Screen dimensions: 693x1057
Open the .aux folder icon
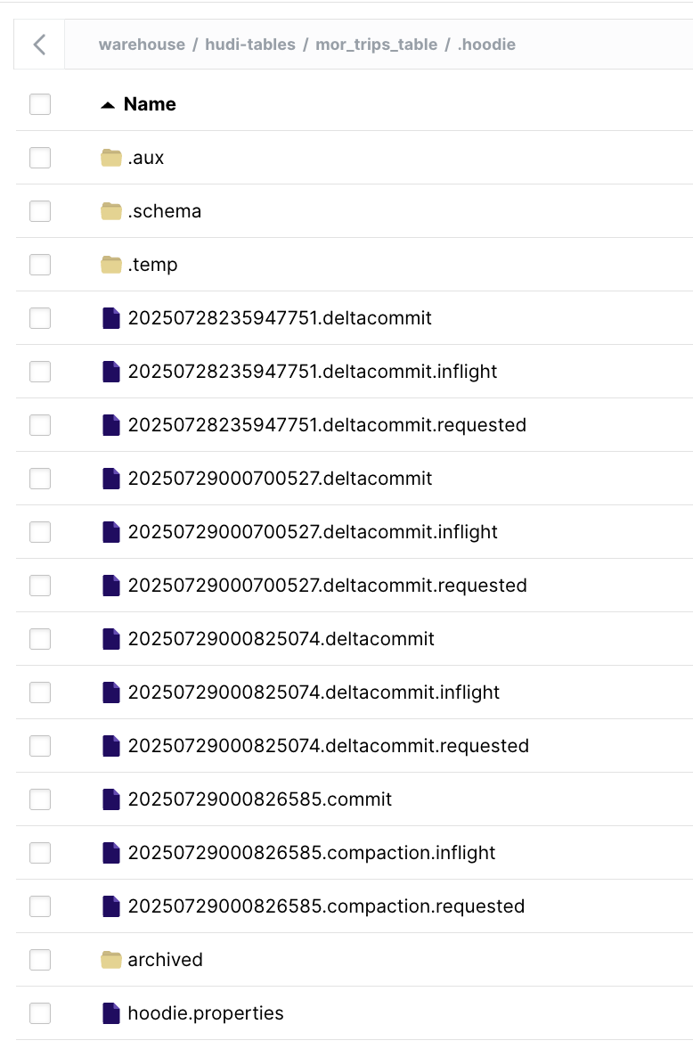[x=111, y=158]
